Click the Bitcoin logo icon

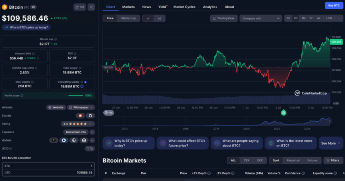5,7
